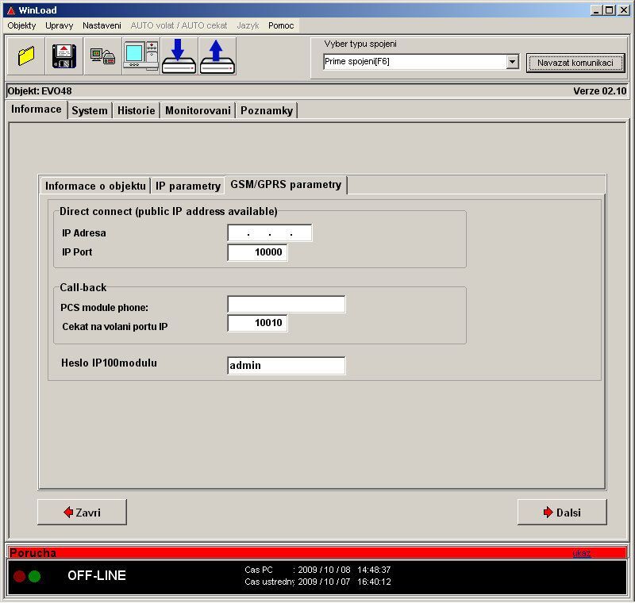This screenshot has width=635, height=603.
Task: Open the Objekty menu
Action: (x=22, y=25)
